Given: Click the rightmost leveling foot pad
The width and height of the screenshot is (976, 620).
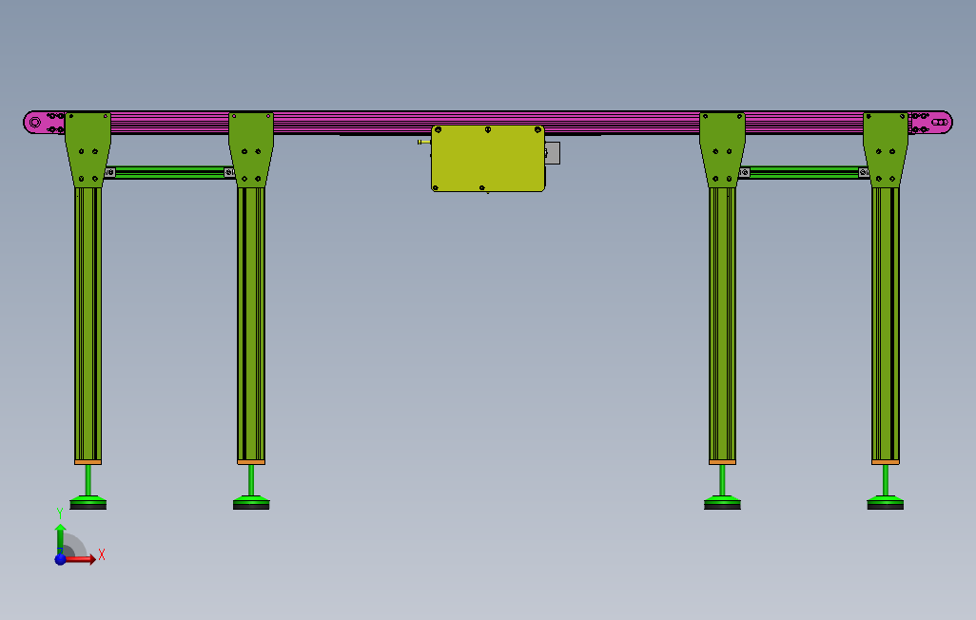Looking at the screenshot, I should tap(885, 502).
